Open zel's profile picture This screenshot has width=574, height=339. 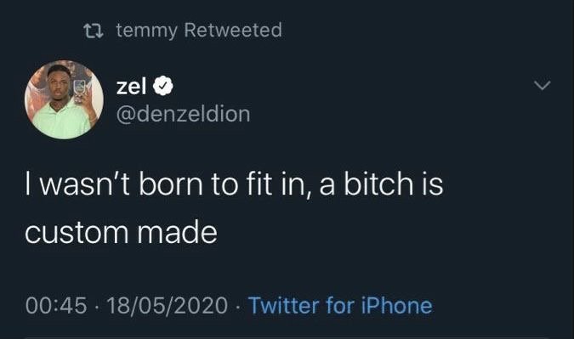pyautogui.click(x=64, y=99)
